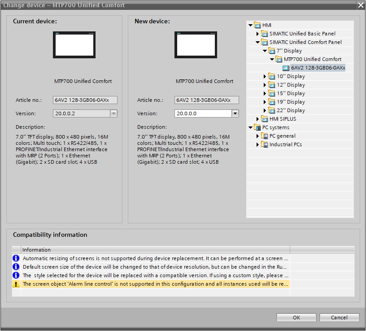Click SIMATIC Unified Comfort Panel folder icon

tap(264, 42)
